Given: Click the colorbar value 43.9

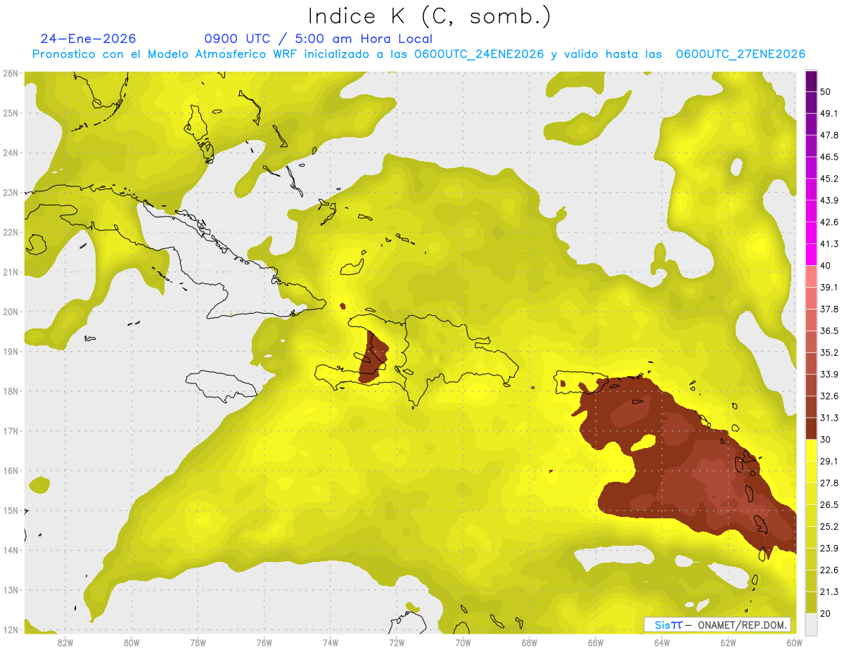Looking at the screenshot, I should [829, 200].
